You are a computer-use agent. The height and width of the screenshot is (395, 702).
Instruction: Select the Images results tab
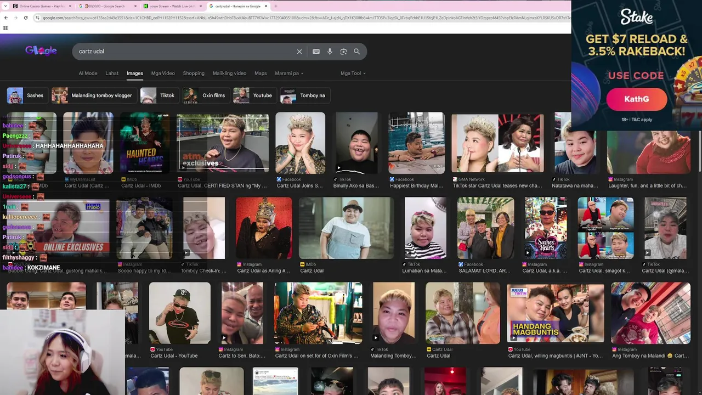pos(135,73)
